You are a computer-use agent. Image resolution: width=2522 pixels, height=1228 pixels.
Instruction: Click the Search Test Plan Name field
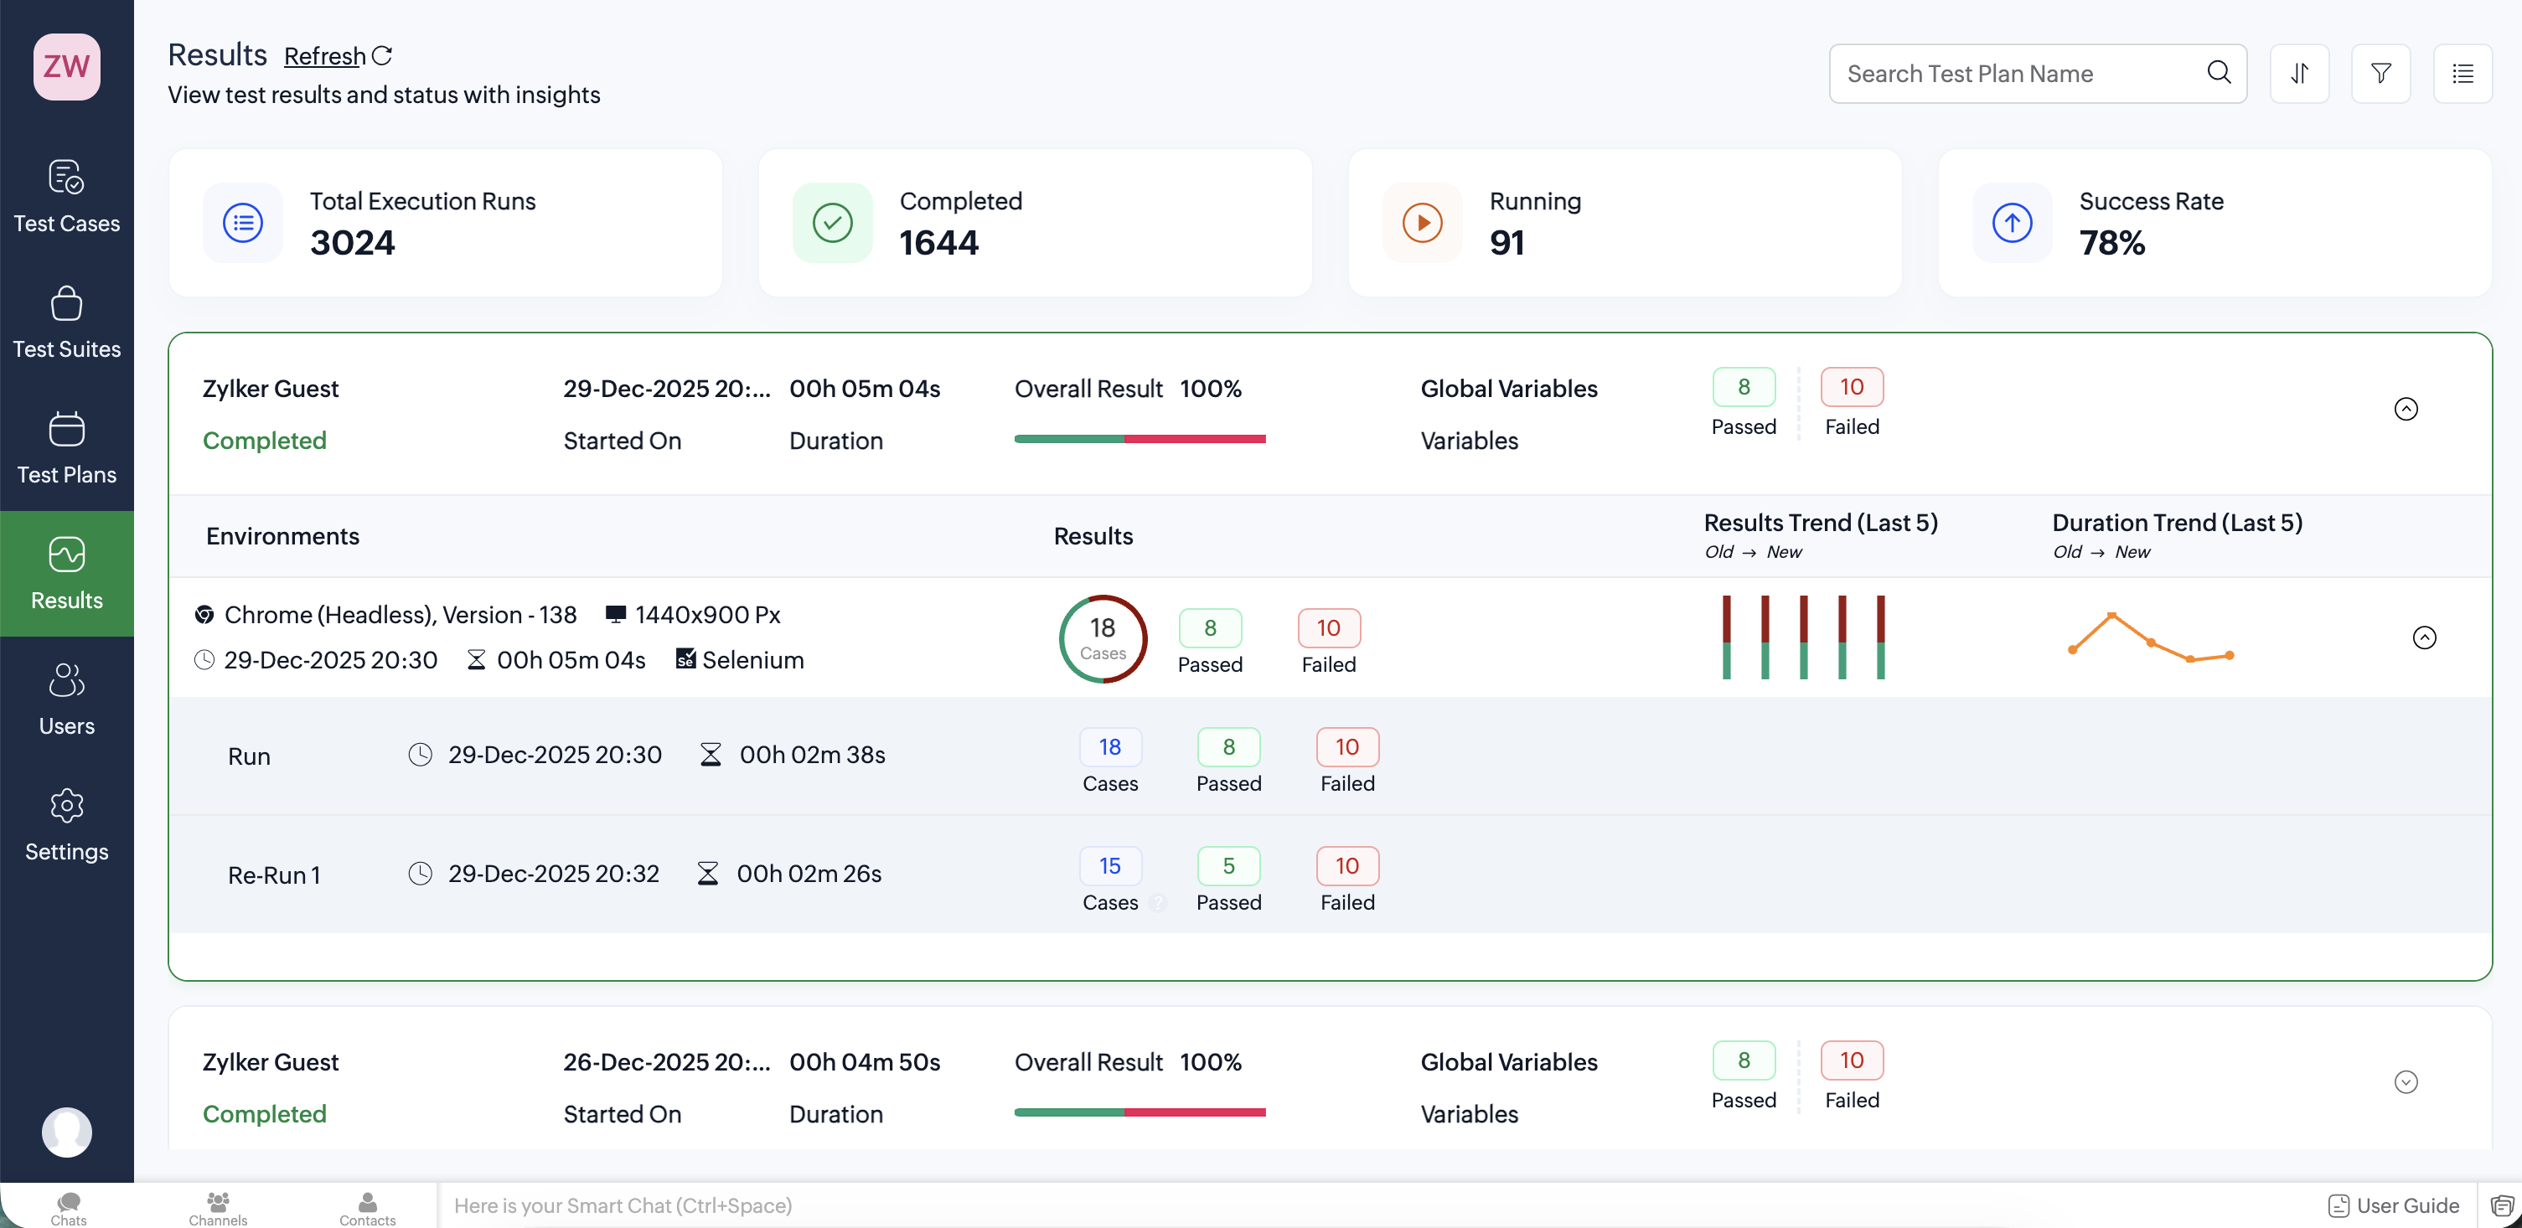(x=2017, y=74)
